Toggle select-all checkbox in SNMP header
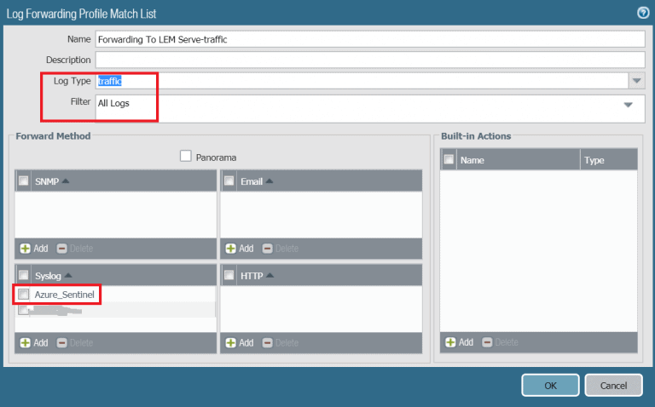Screen dimensions: 655x407 pyautogui.click(x=24, y=181)
